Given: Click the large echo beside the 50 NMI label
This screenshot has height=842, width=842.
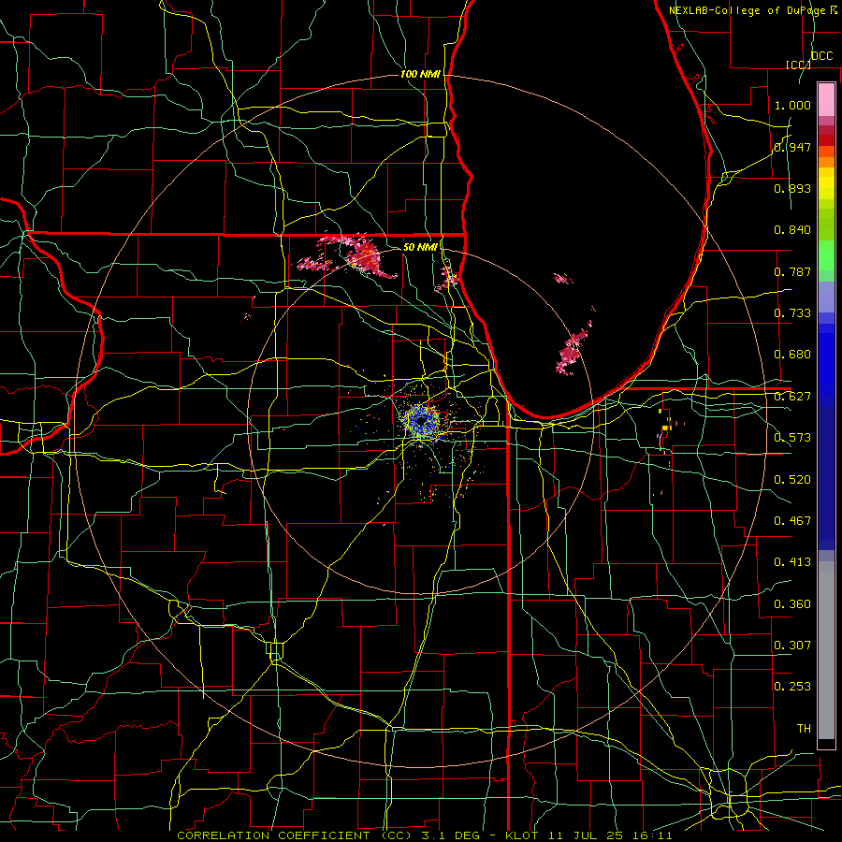Looking at the screenshot, I should [368, 256].
